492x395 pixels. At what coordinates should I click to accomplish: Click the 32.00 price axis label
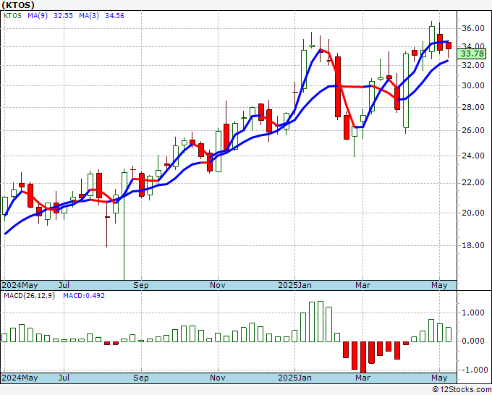pyautogui.click(x=472, y=65)
